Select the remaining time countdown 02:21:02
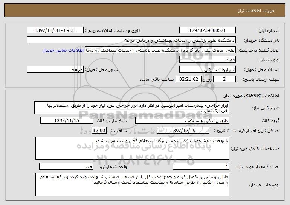 pos(188,79)
